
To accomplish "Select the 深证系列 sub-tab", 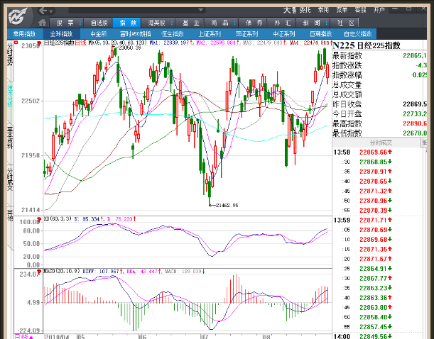I will coord(246,34).
